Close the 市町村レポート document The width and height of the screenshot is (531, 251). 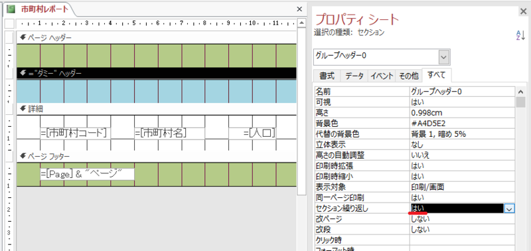click(x=299, y=9)
